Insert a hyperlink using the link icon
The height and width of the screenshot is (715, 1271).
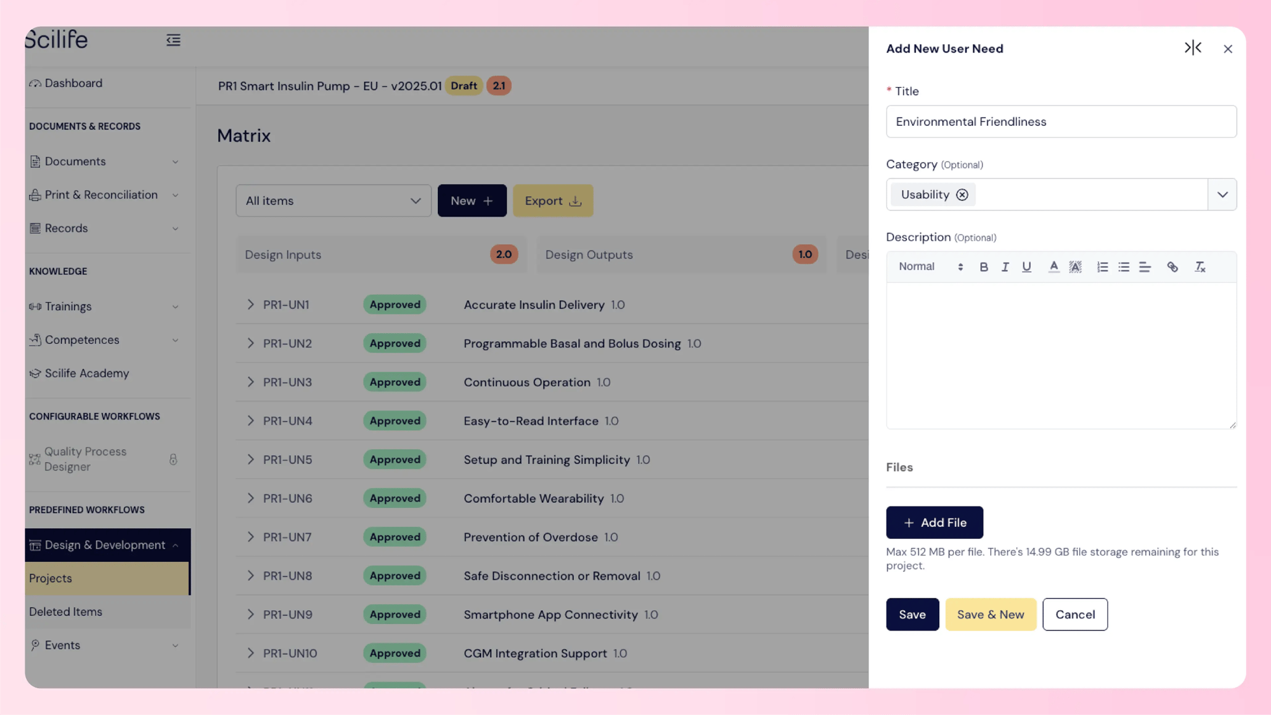click(x=1172, y=266)
